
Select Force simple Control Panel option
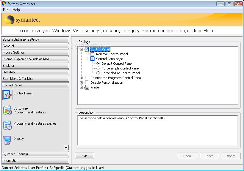(98, 68)
